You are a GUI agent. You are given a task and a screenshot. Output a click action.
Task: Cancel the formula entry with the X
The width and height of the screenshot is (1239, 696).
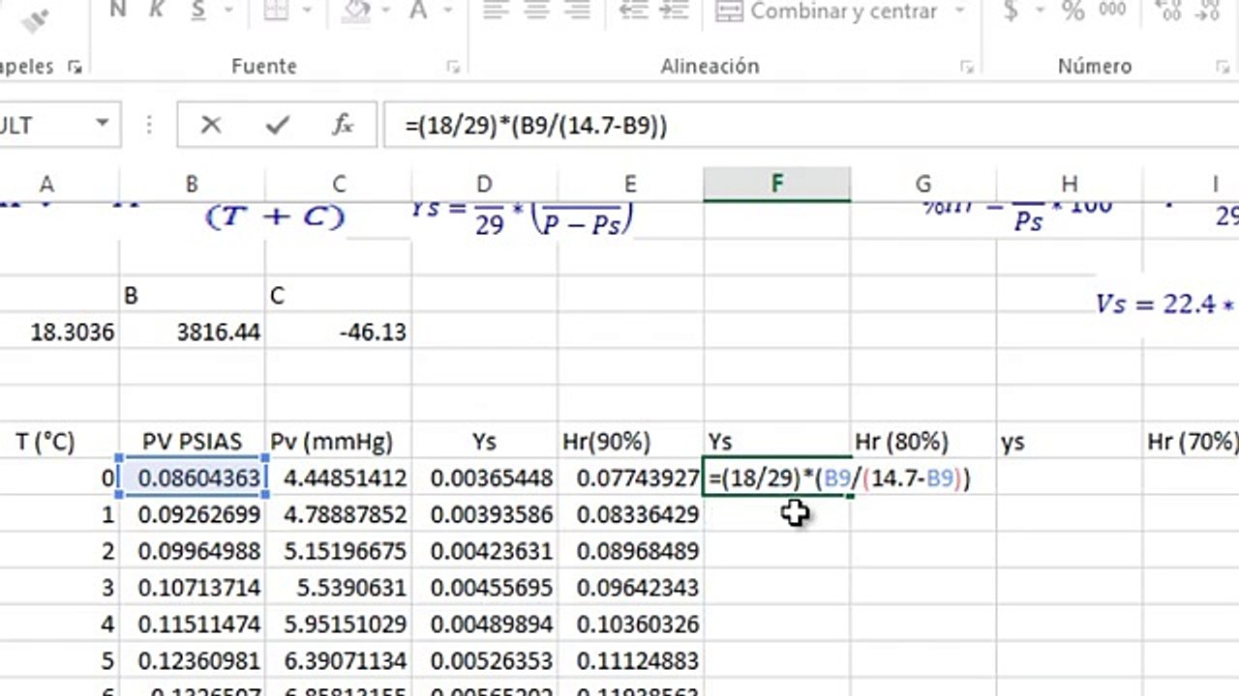point(210,125)
